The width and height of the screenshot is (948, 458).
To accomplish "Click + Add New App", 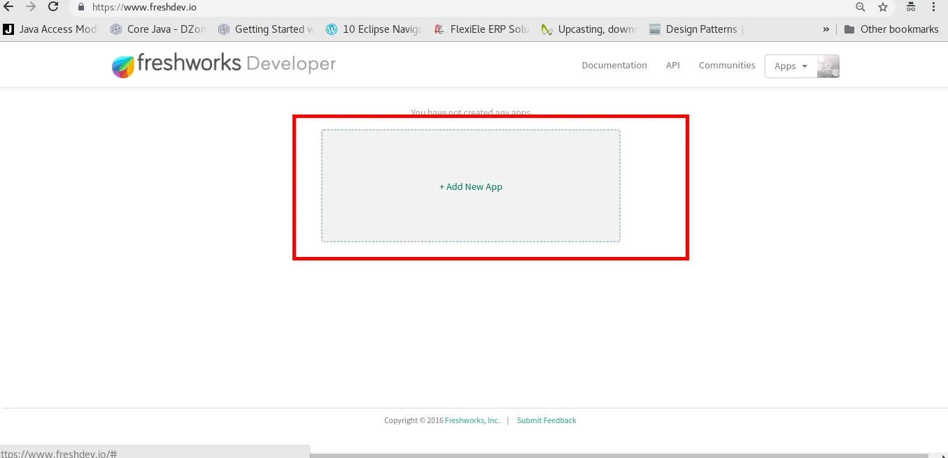I will tap(471, 186).
